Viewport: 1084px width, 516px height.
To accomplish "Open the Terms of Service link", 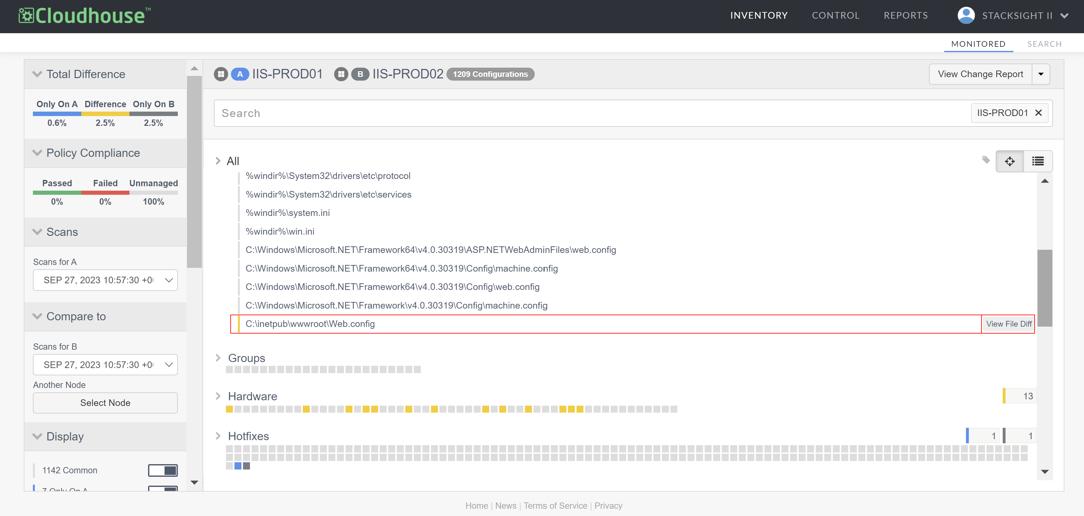I will point(555,506).
